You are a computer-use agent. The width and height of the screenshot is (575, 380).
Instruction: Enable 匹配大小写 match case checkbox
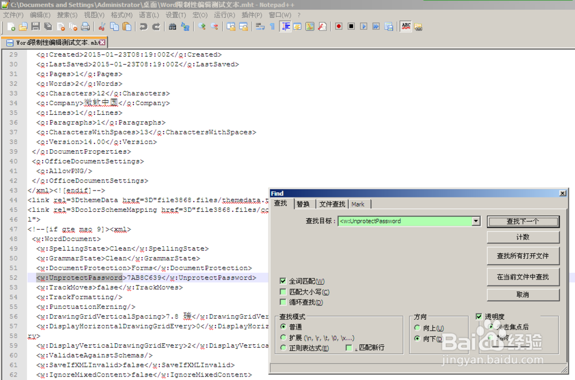coord(283,292)
